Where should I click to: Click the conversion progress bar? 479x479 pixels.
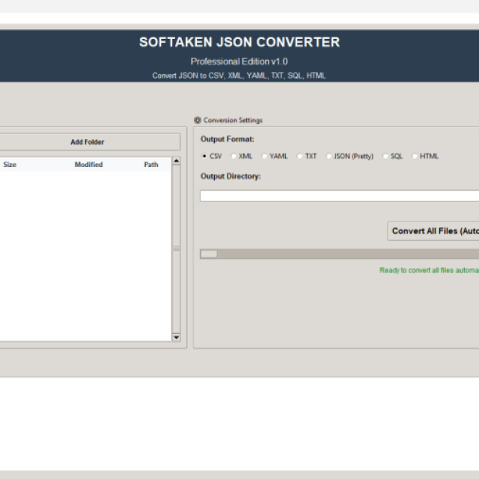(x=338, y=254)
